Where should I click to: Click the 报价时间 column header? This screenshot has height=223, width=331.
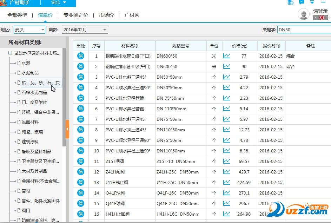click(x=271, y=46)
